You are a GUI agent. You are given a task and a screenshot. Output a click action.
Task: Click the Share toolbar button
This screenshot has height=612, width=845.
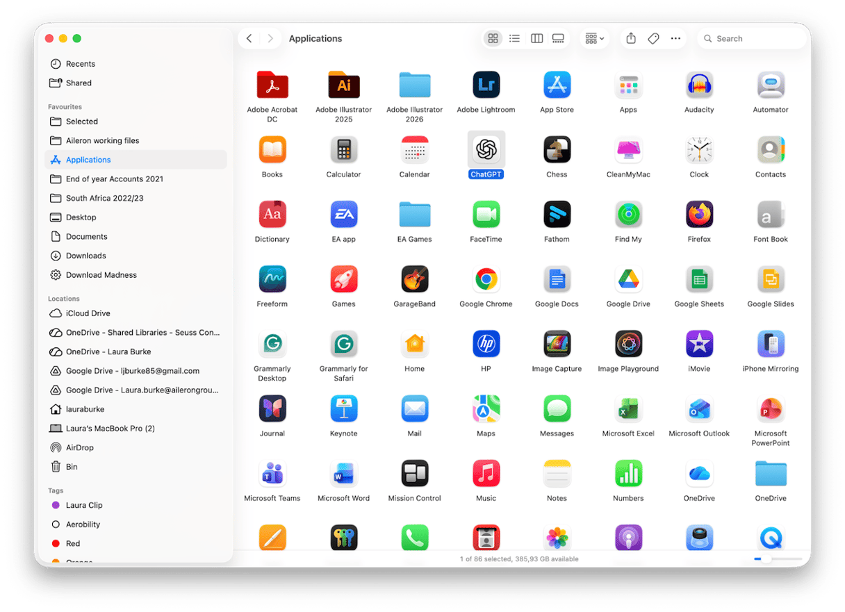tap(631, 38)
